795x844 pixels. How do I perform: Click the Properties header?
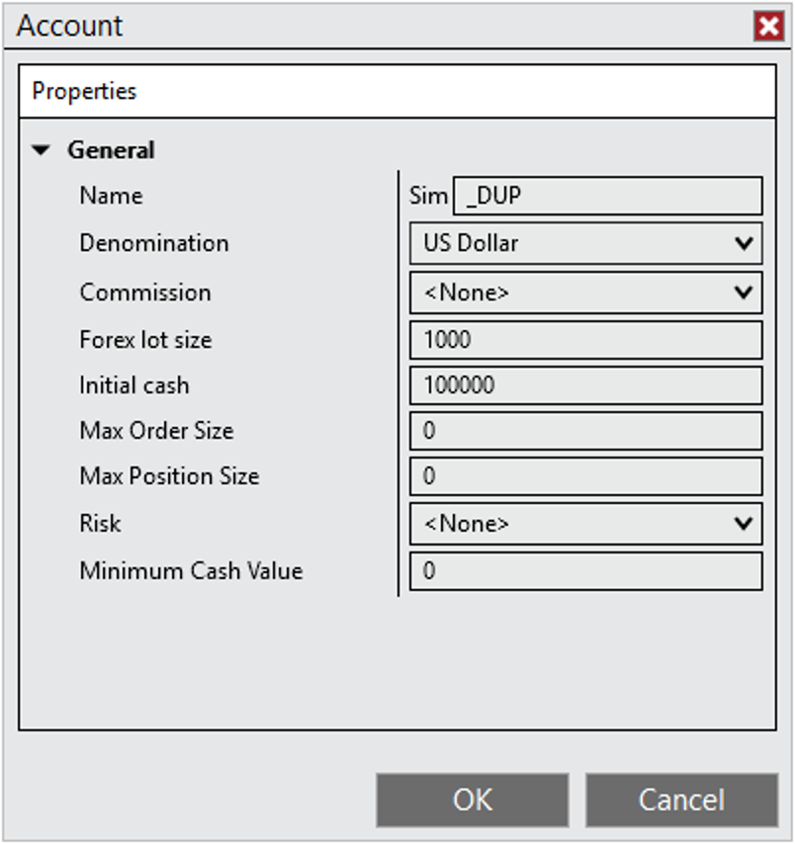[x=85, y=91]
